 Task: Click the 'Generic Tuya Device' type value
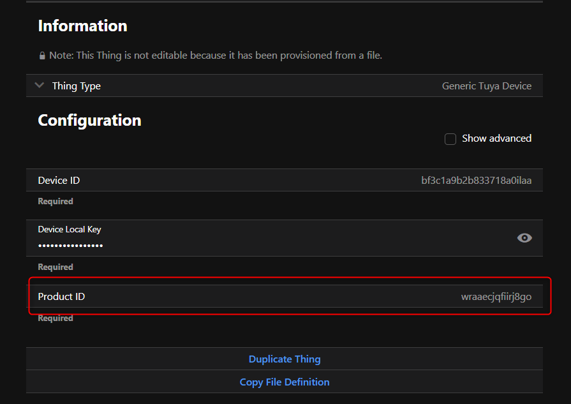[x=486, y=86]
